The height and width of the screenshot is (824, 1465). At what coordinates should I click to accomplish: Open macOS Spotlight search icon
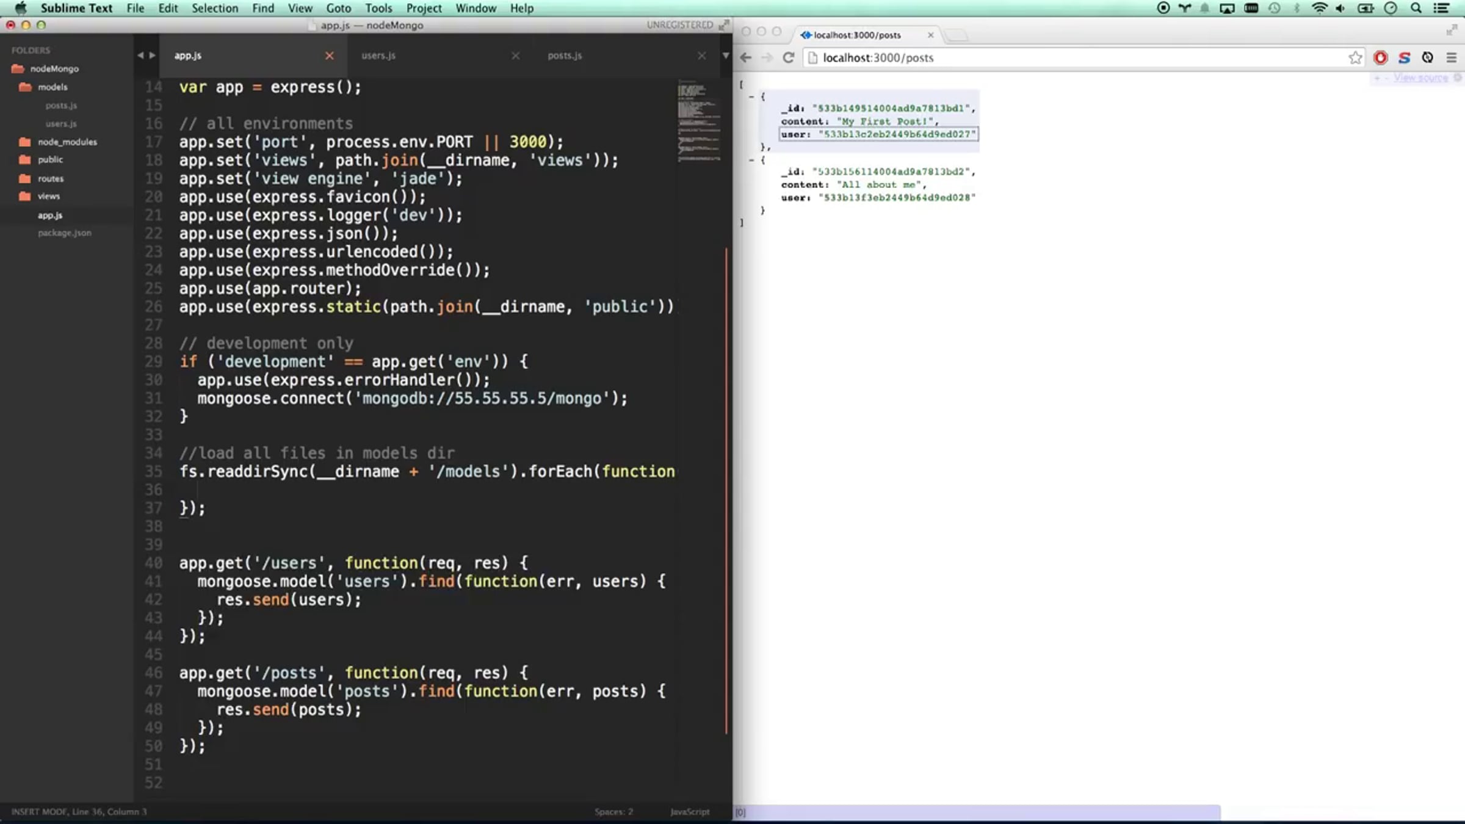pos(1416,8)
